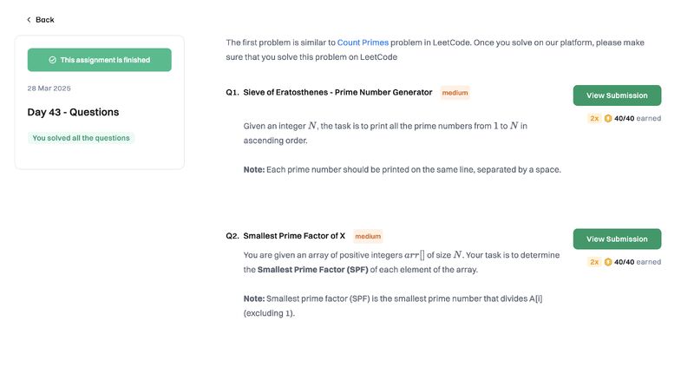Click the medium difficulty tag on Q2
This screenshot has width=694, height=367.
click(368, 236)
